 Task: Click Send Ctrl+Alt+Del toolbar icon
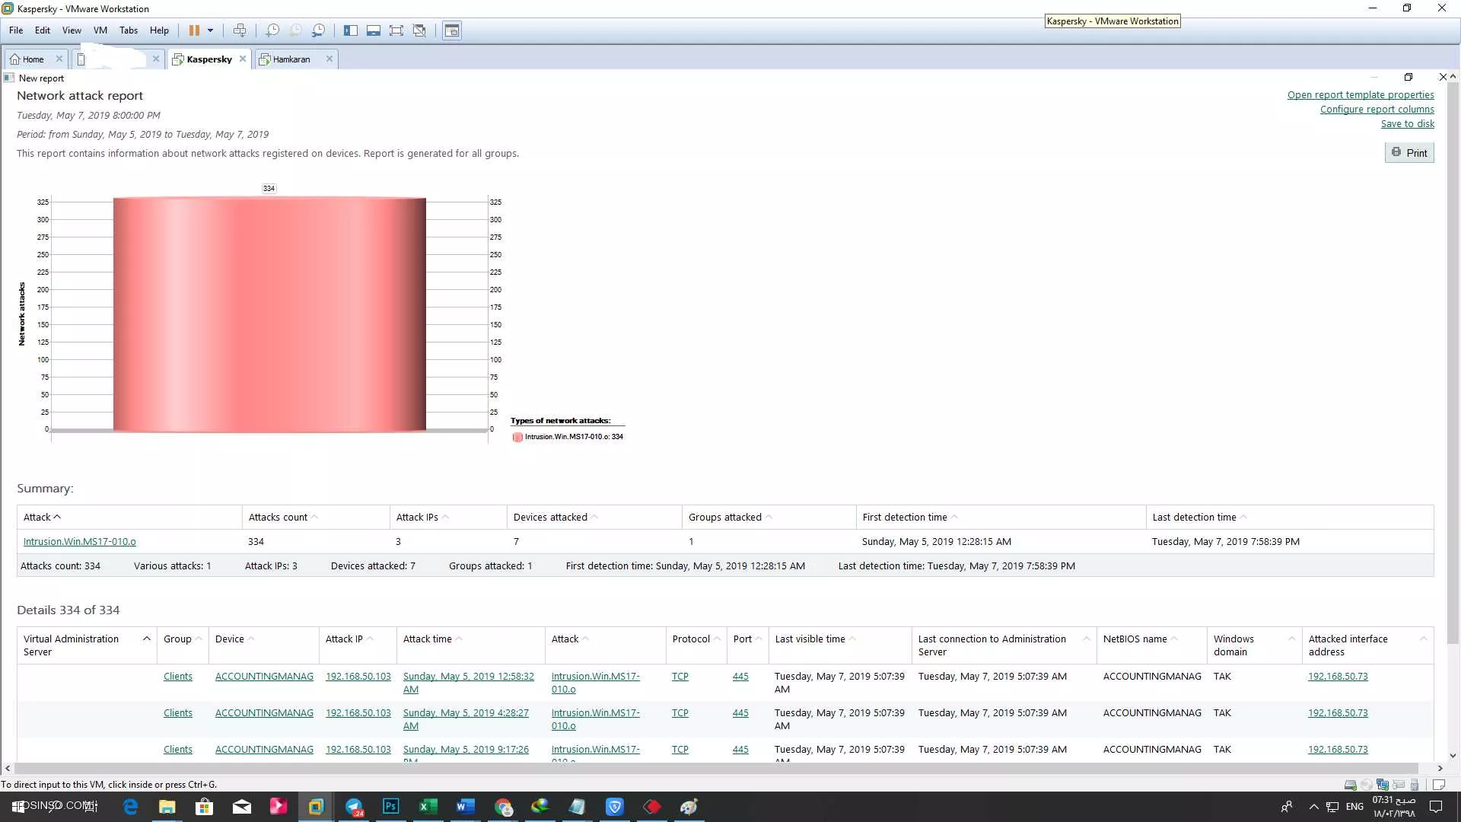click(x=240, y=30)
